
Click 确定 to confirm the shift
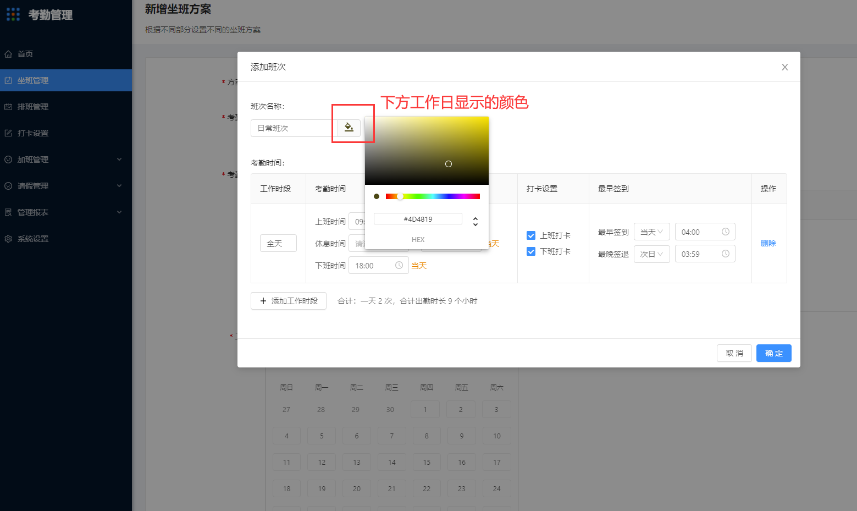(x=774, y=353)
